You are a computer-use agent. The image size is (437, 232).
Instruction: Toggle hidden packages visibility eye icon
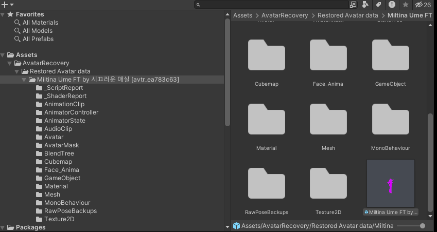coord(423,5)
